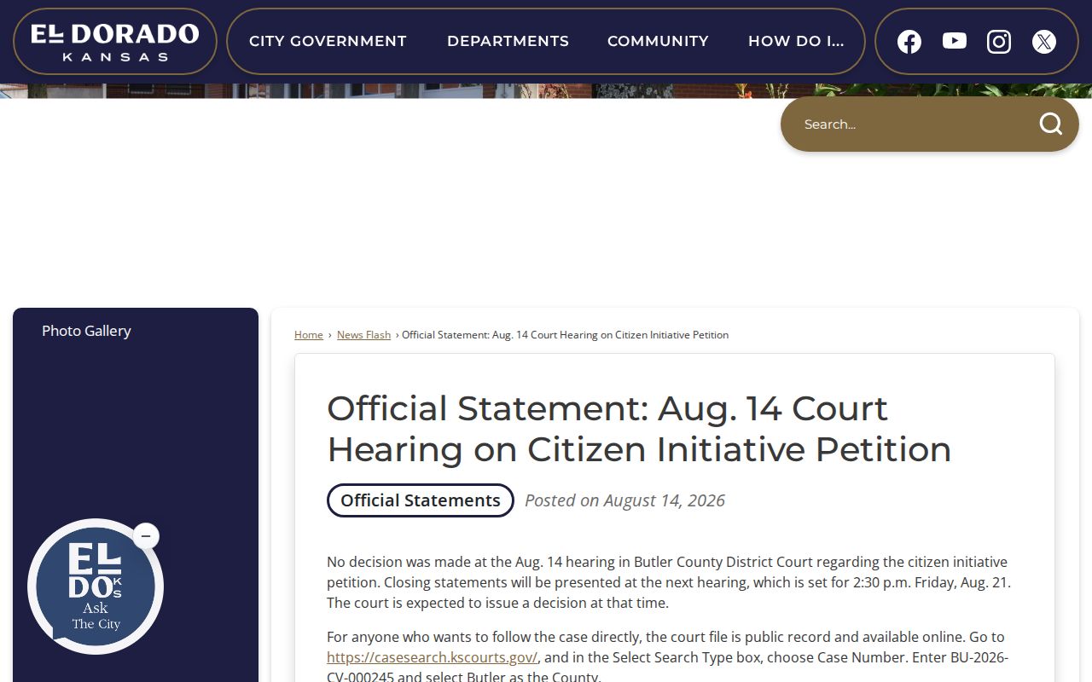Click the article headline about Aug. 14 hearing
Screen dimensions: 1092x682
[639, 429]
